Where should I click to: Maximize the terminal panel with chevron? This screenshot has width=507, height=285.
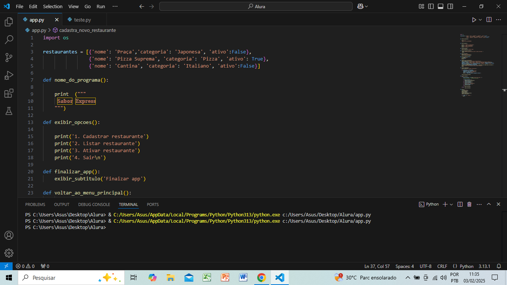click(489, 204)
